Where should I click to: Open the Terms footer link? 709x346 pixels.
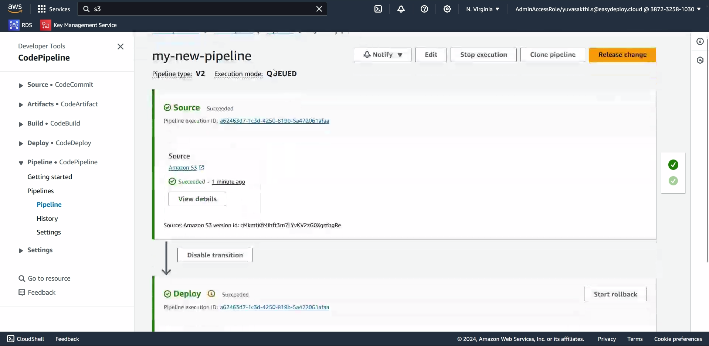[635, 339]
